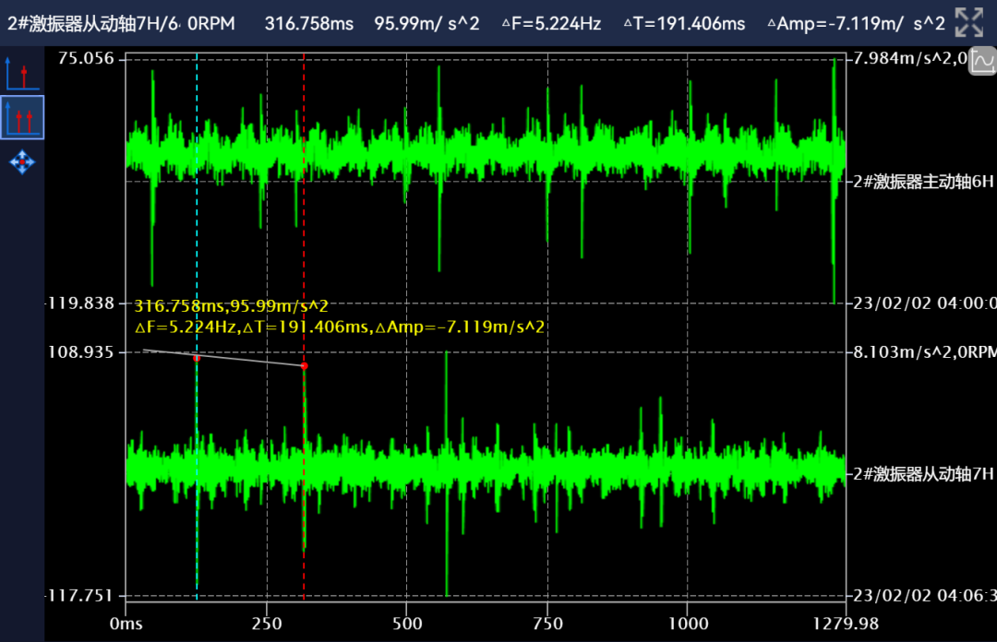
Task: Click the △T=191.406ms readout in header
Action: (684, 23)
